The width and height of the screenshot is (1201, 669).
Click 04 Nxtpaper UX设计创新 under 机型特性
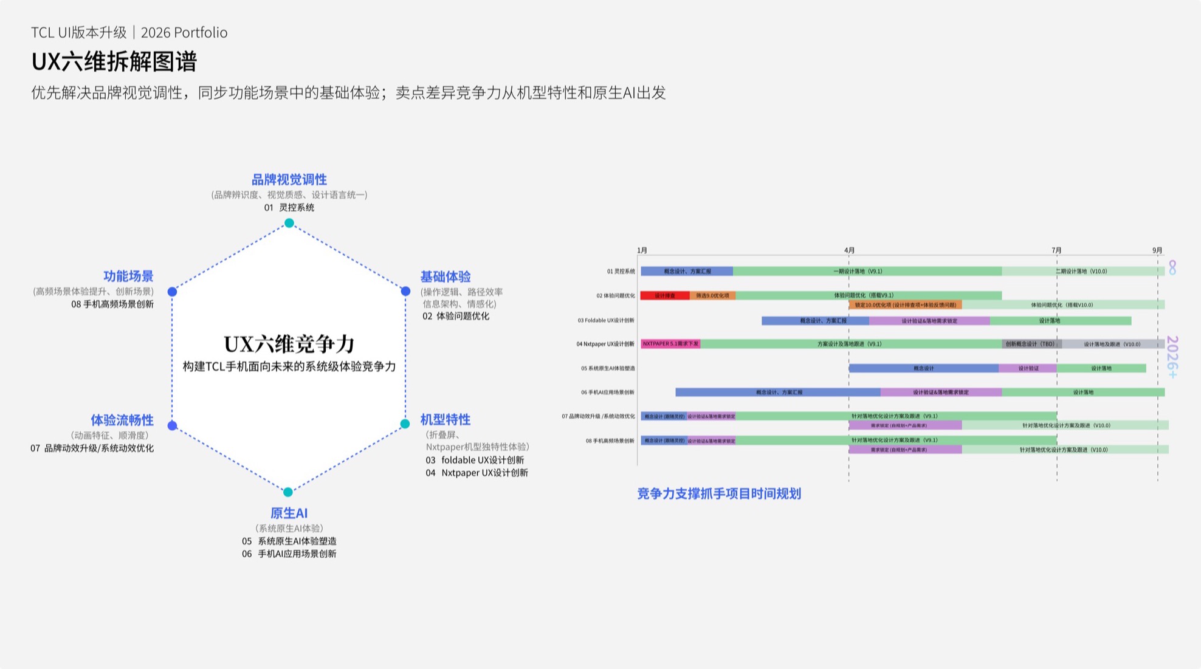(477, 473)
